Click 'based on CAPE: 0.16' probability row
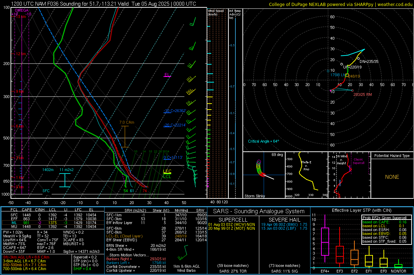Viewport: 414px width, 275px height. coord(385,222)
